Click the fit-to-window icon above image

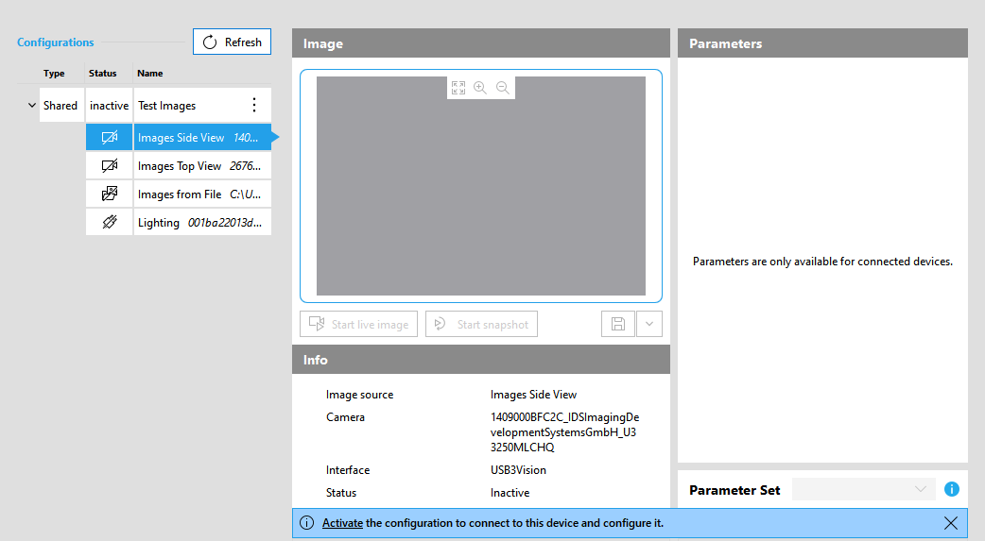click(x=458, y=88)
